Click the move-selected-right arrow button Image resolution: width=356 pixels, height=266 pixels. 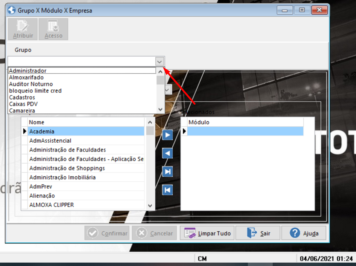coord(168,135)
